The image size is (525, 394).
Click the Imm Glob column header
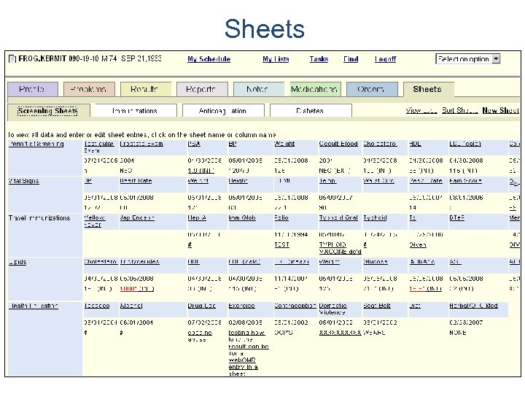(242, 218)
